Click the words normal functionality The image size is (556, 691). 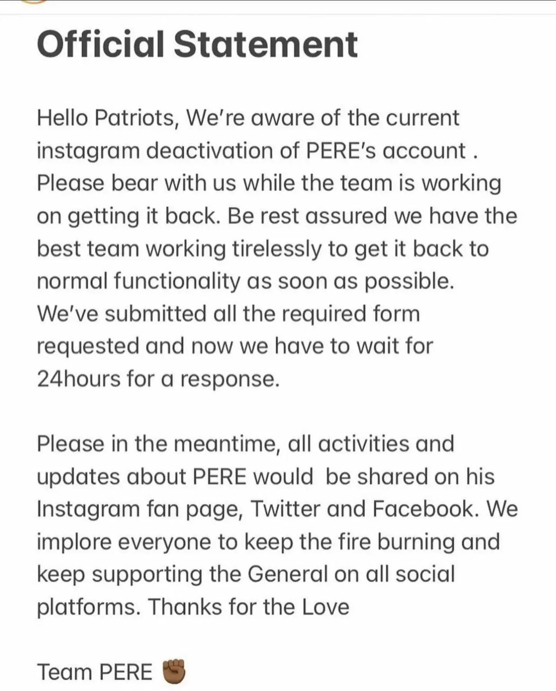point(139,281)
